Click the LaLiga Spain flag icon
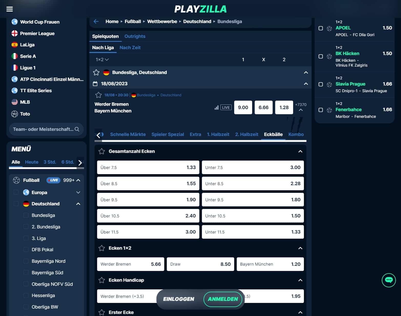 click(15, 45)
